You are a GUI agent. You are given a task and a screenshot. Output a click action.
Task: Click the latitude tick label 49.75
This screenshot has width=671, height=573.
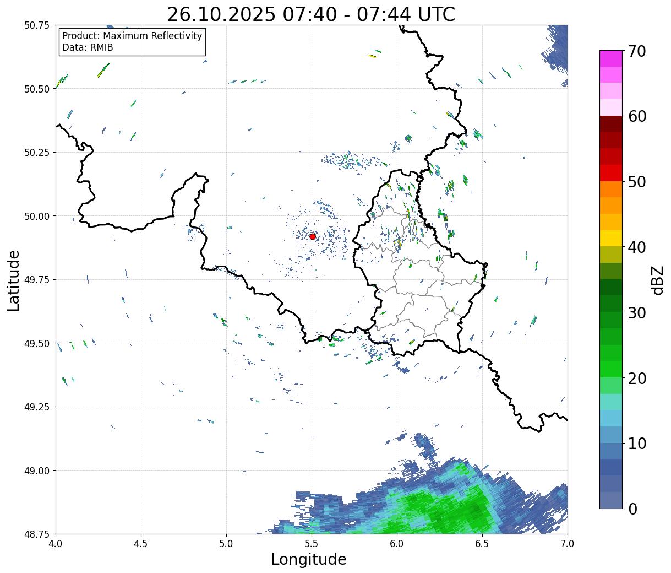click(37, 280)
